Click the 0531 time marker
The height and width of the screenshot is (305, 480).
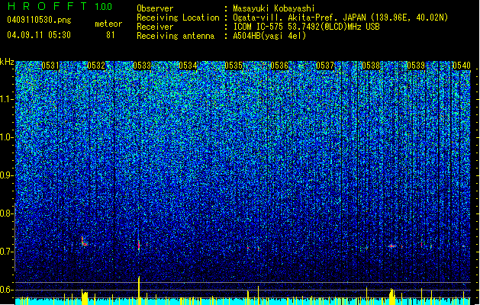pos(50,66)
